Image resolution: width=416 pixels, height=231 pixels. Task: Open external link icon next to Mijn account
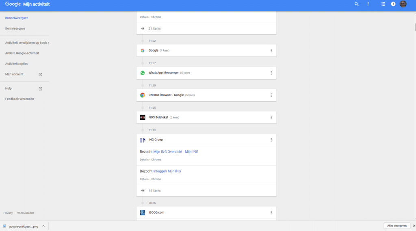pos(40,75)
